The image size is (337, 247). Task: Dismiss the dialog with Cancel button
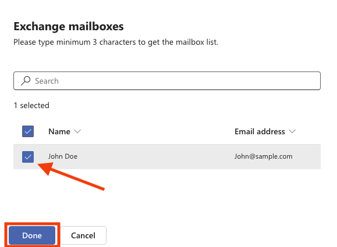(x=83, y=235)
